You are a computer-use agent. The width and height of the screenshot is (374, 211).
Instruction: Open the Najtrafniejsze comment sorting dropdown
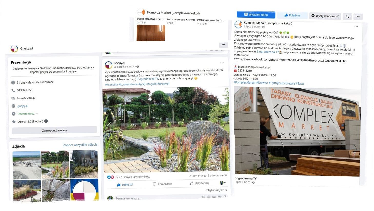[217, 190]
